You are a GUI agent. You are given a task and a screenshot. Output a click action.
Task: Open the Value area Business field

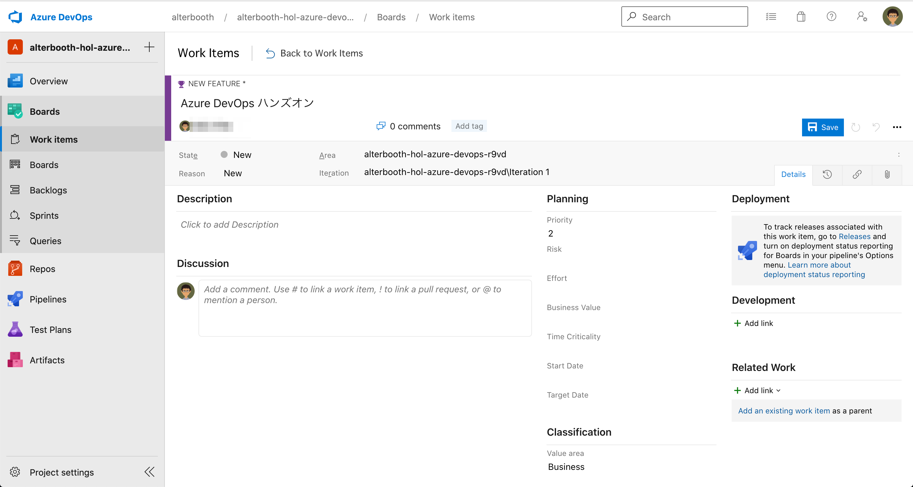[x=566, y=467]
